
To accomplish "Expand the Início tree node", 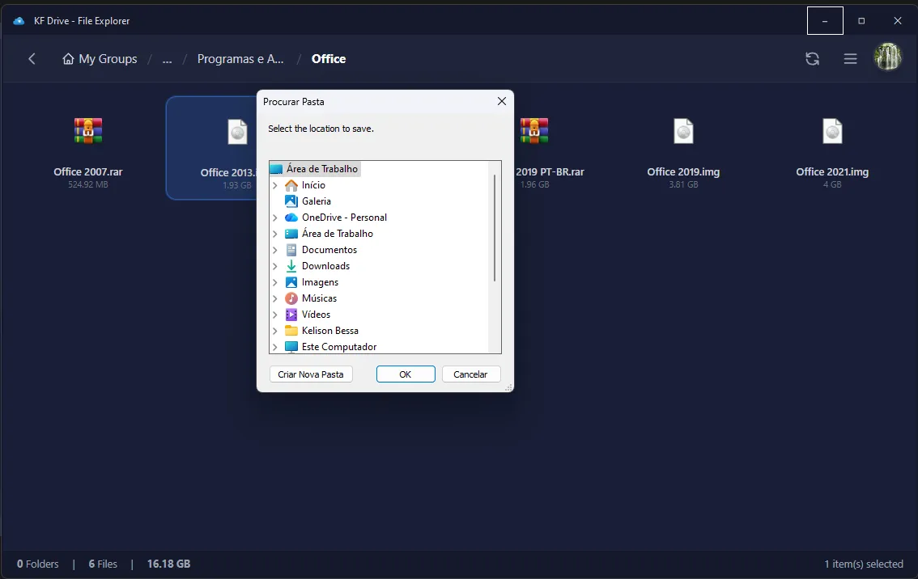I will [275, 185].
